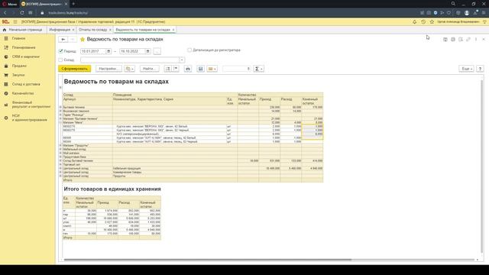Screen dimensions: 489x275
Task: Select the Торговый зал row
Action: click(193, 164)
